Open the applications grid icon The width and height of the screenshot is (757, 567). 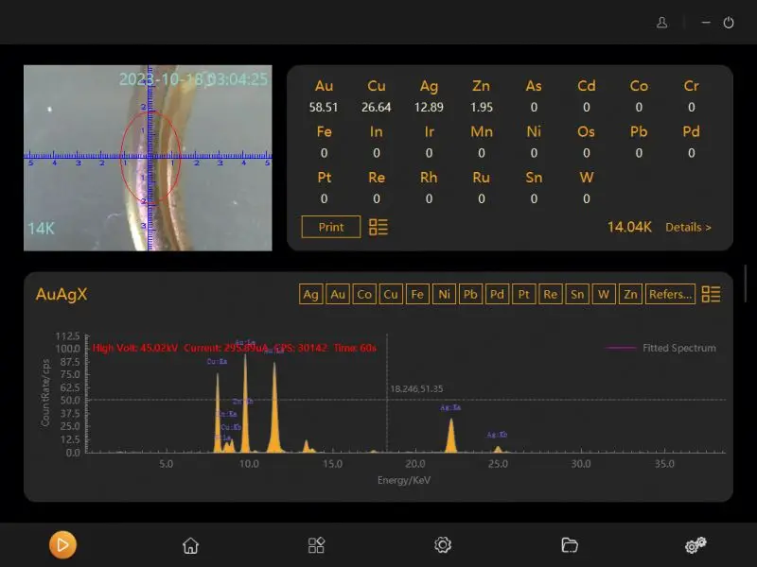click(316, 545)
